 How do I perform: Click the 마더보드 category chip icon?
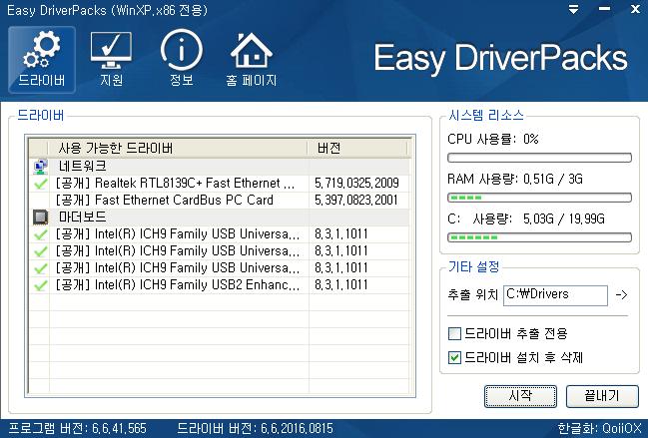[40, 218]
